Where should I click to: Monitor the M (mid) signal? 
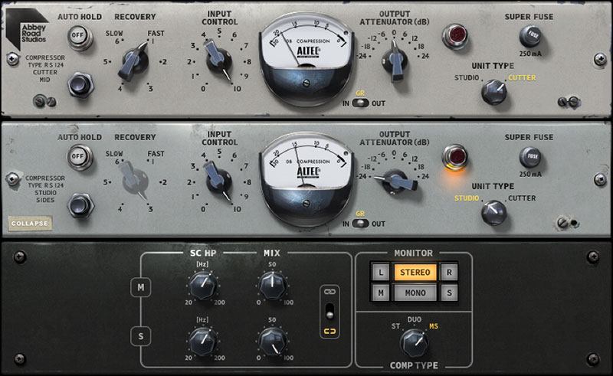point(381,293)
